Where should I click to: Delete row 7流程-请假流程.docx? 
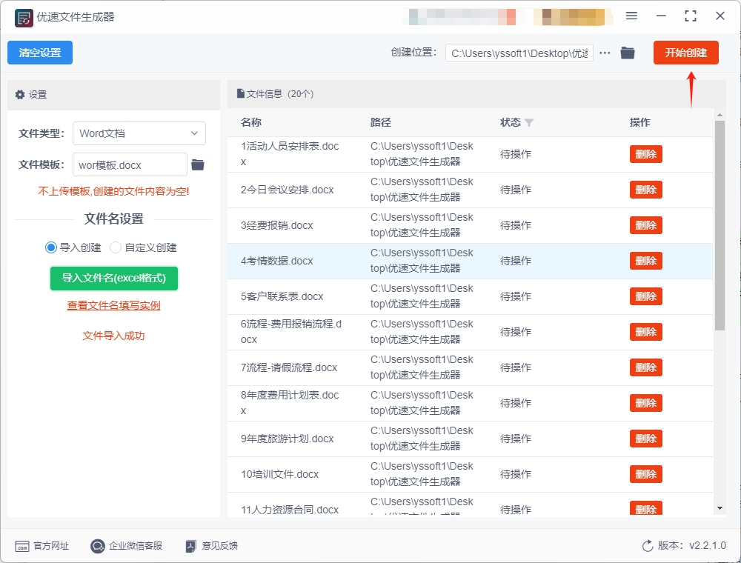[646, 367]
